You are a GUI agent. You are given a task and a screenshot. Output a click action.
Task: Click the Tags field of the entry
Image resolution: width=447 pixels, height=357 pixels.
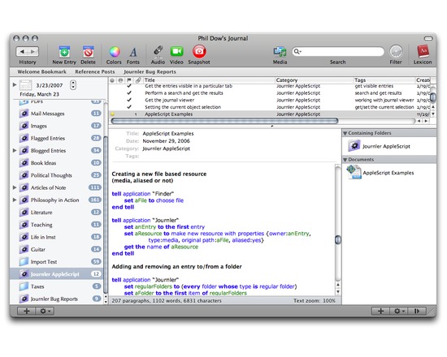pos(240,156)
